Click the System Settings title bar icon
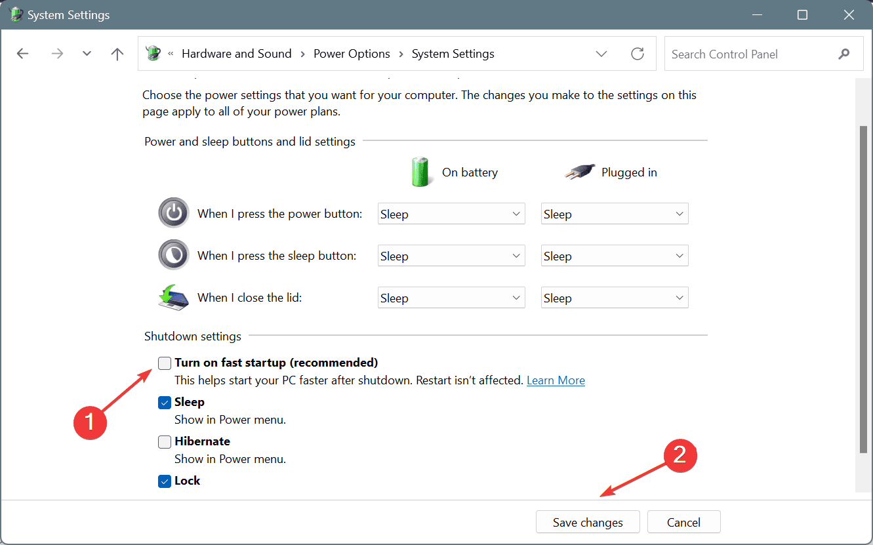The image size is (873, 545). point(14,14)
